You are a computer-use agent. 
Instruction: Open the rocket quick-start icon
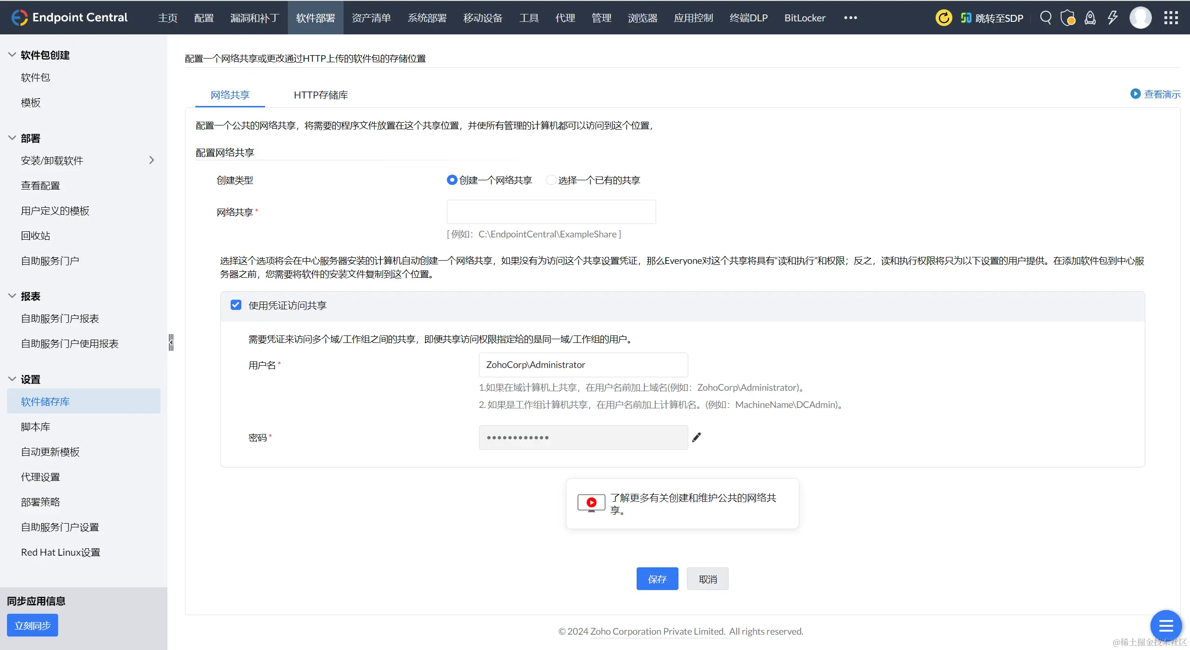point(1090,17)
